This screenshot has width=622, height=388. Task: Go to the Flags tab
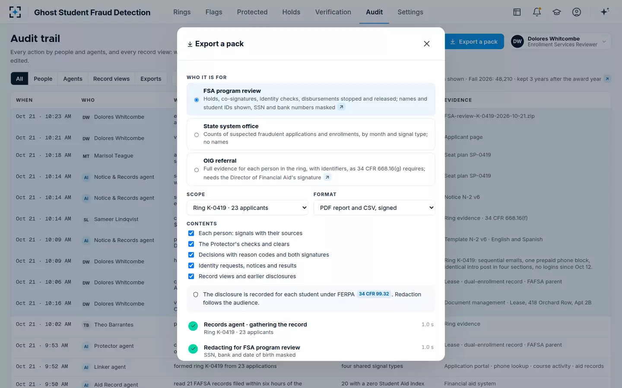click(214, 12)
